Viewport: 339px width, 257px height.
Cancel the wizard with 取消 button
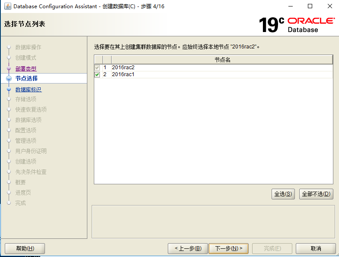tap(316, 248)
